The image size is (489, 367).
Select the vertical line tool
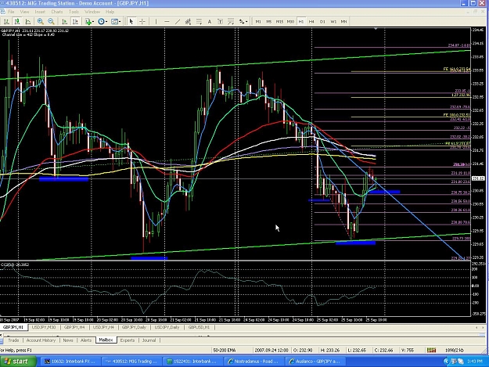pyautogui.click(x=156, y=21)
